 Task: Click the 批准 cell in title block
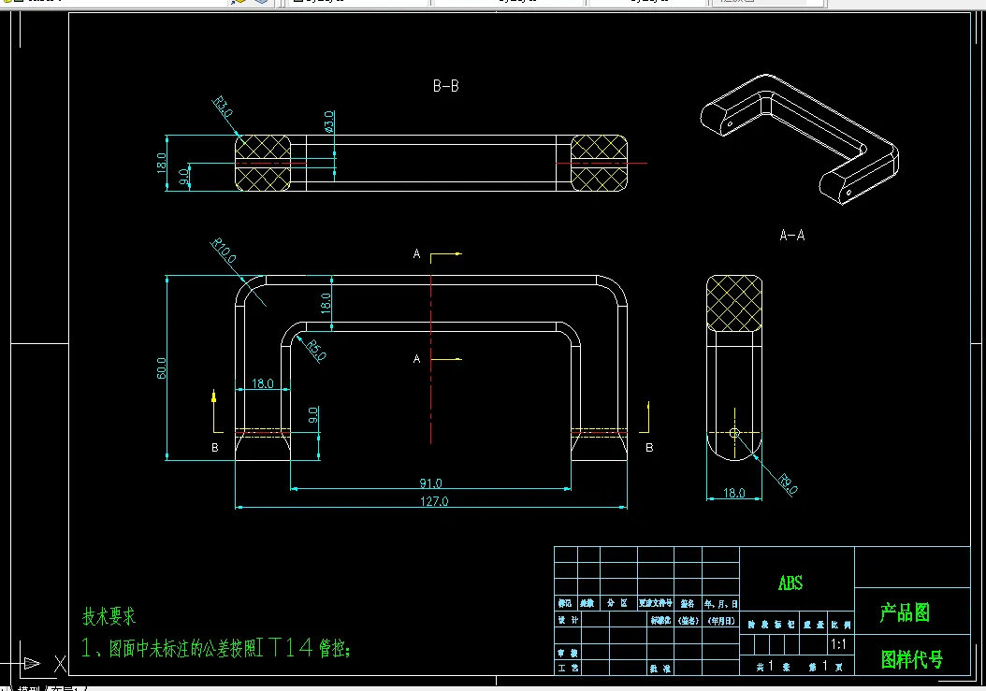[x=660, y=669]
